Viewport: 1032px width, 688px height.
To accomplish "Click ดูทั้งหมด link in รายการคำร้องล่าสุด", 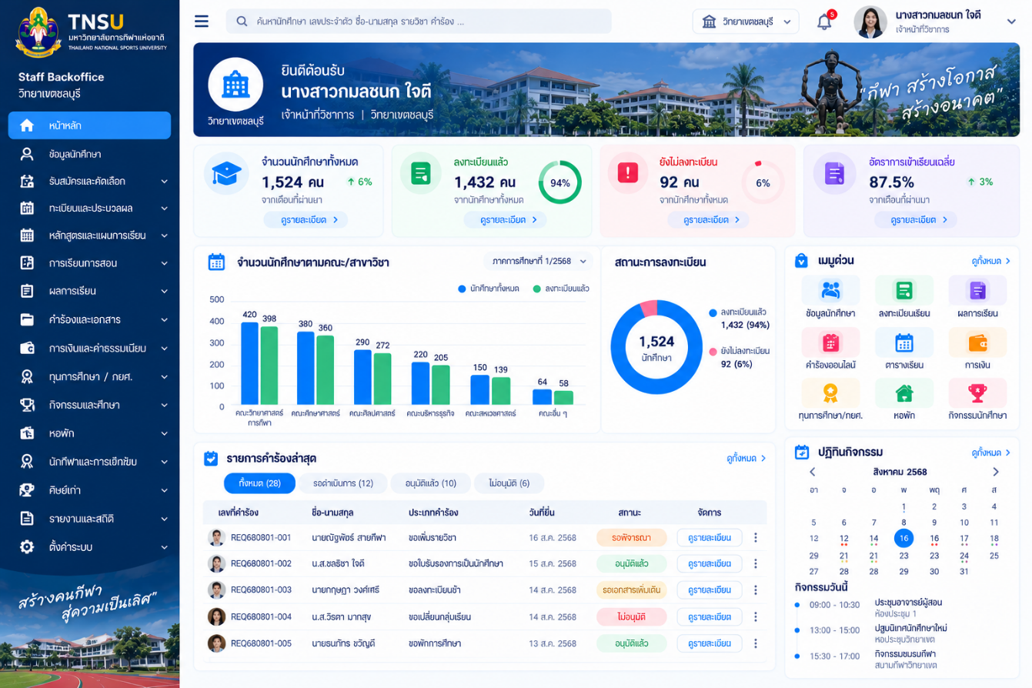I will tap(746, 458).
